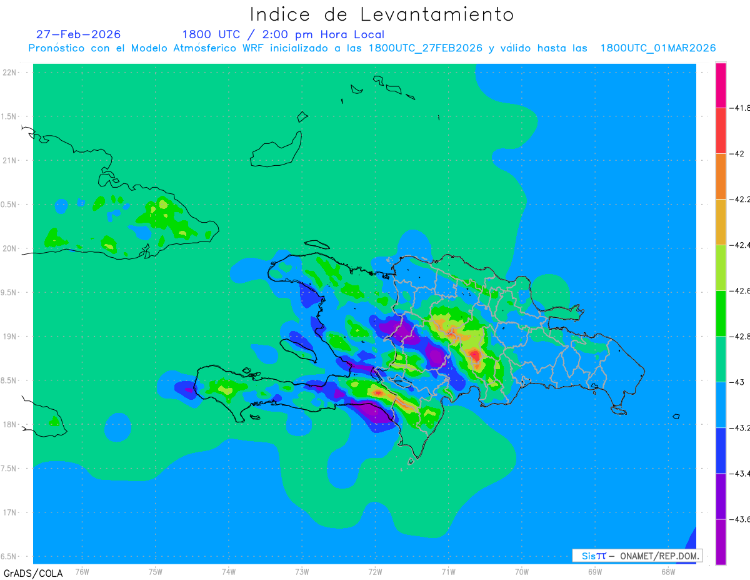The image size is (750, 580).
Task: Select the royal blue colorbar segment below -43.2
Action: (x=721, y=450)
